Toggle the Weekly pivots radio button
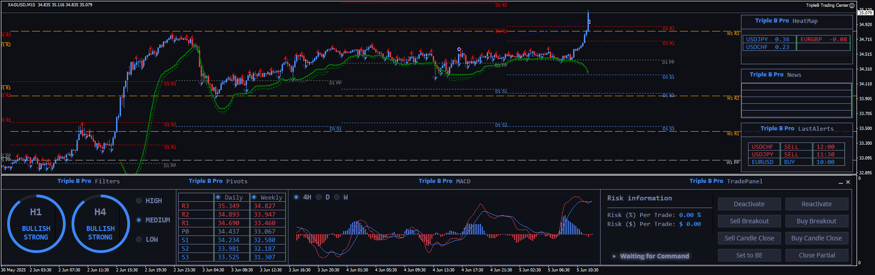This screenshot has width=875, height=275. point(254,197)
